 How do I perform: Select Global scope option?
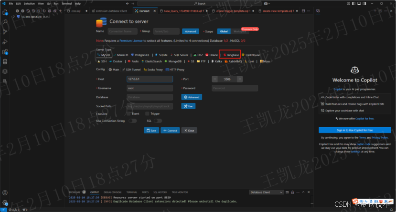pyautogui.click(x=224, y=31)
